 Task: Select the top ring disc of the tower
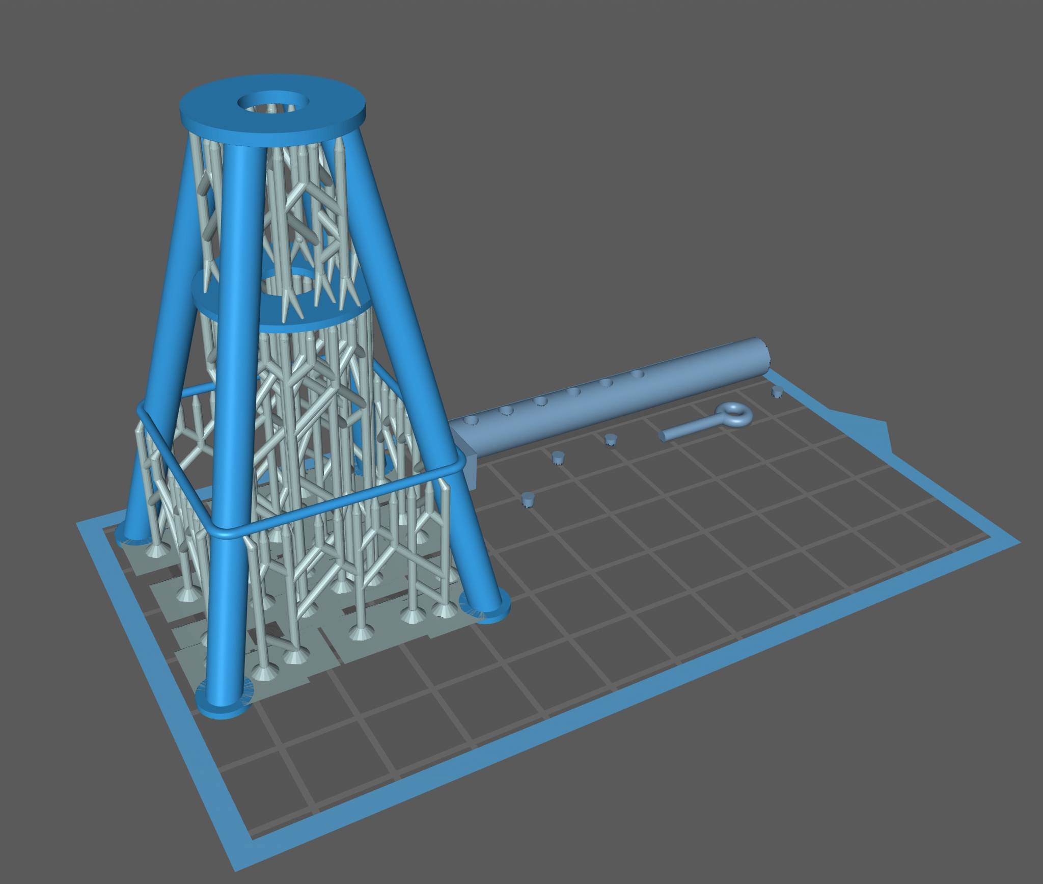(273, 111)
